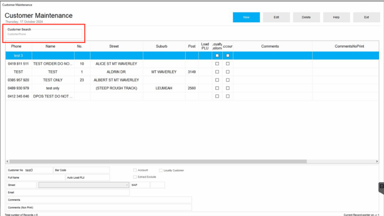Click the Street number field
This screenshot has height=216, width=384.
pos(22,185)
